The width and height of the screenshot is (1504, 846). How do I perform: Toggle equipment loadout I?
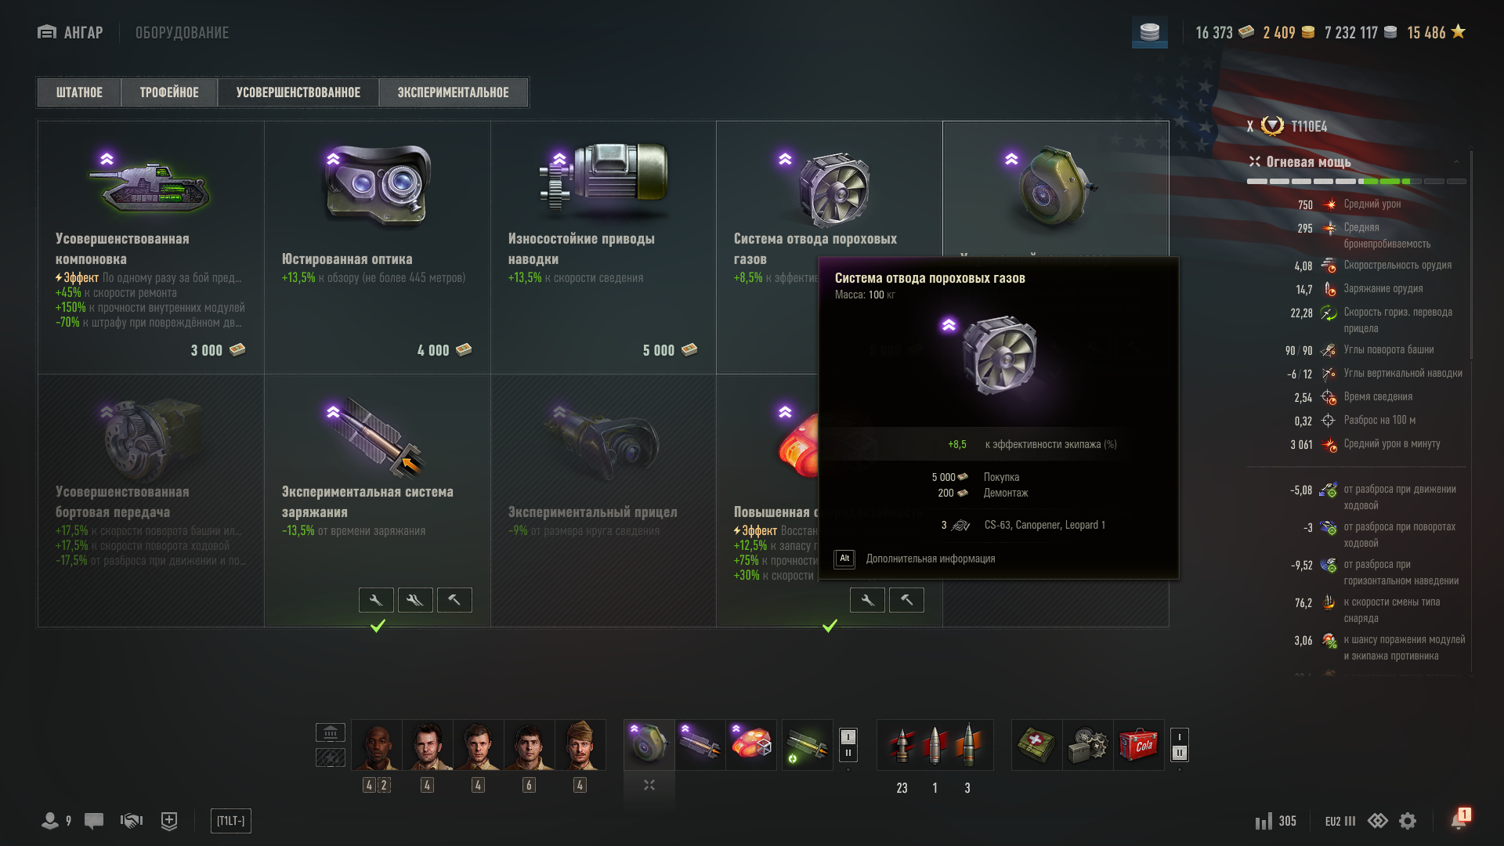[x=848, y=736]
